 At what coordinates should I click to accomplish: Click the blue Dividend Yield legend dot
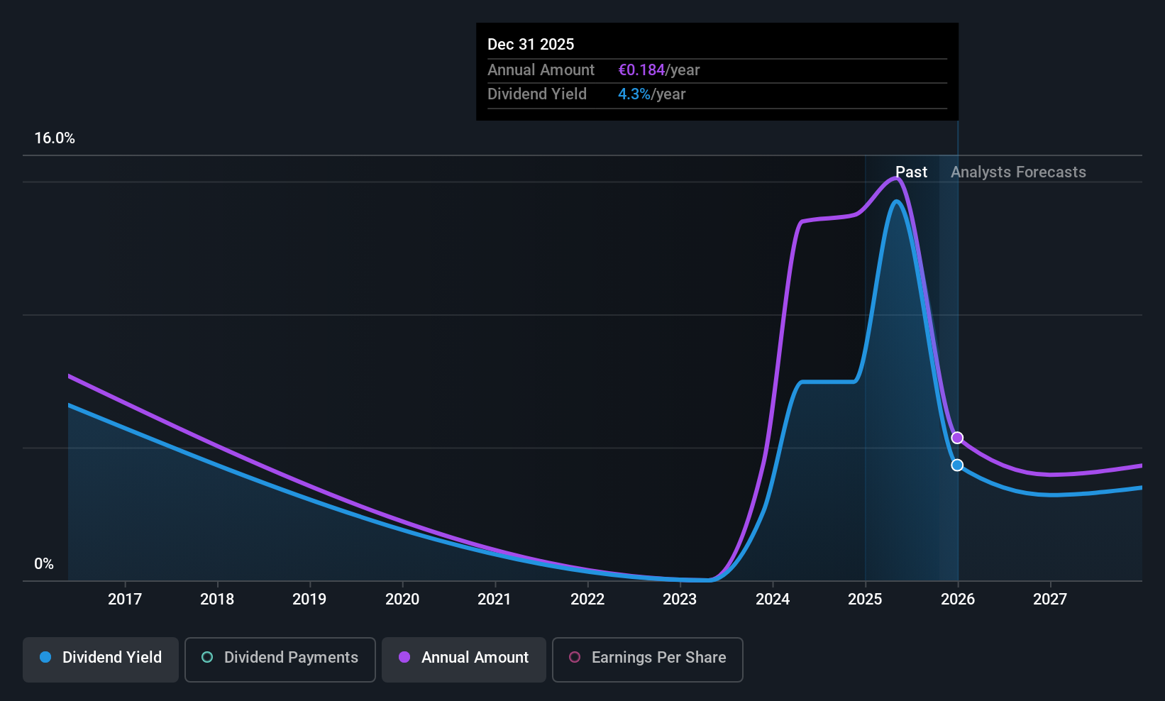point(45,658)
